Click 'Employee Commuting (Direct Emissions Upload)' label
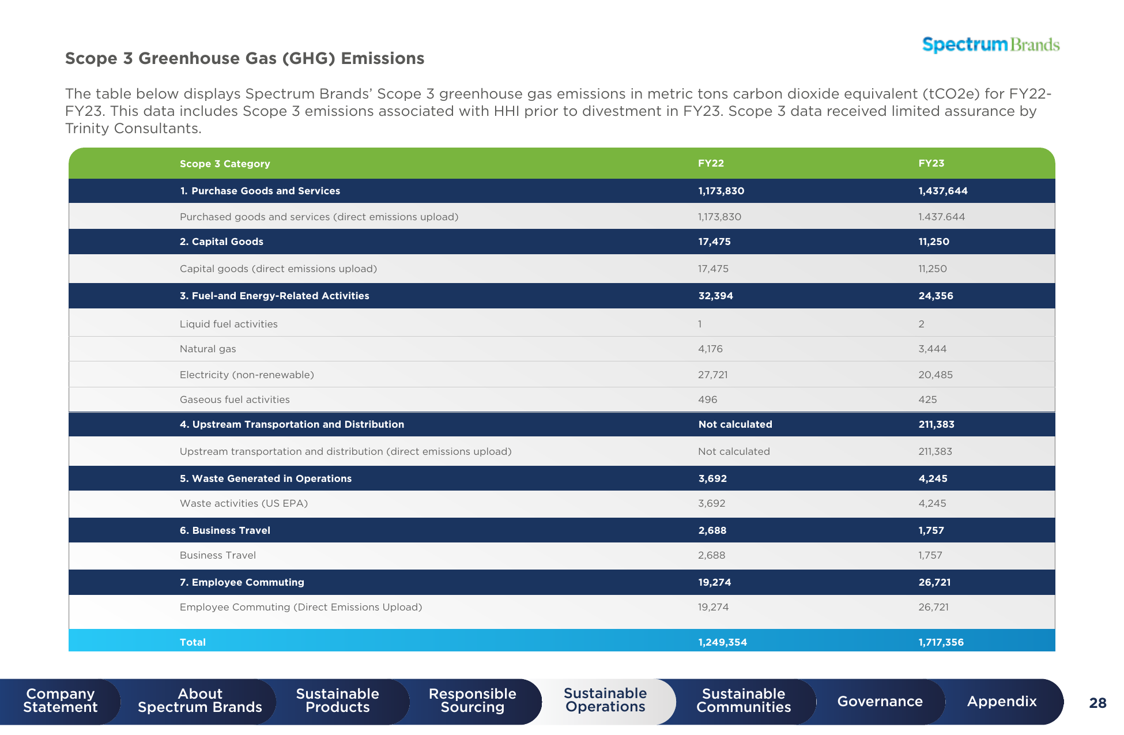This screenshot has height=735, width=1124. click(x=301, y=607)
